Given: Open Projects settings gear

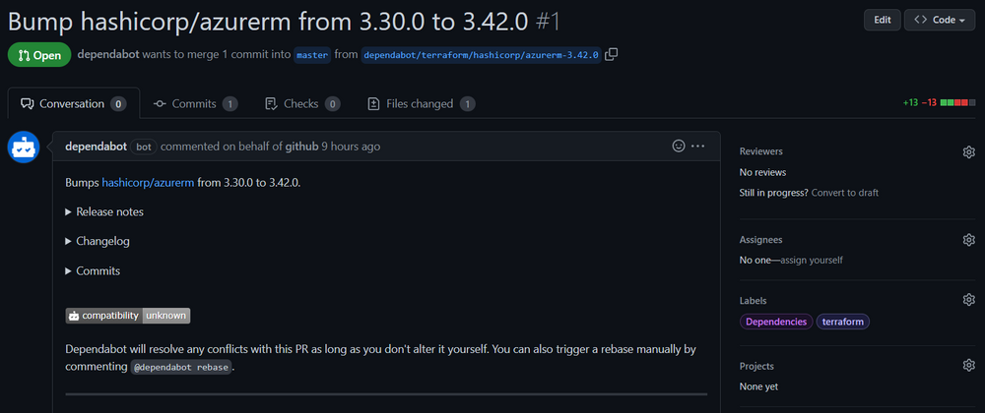Looking at the screenshot, I should (x=968, y=366).
